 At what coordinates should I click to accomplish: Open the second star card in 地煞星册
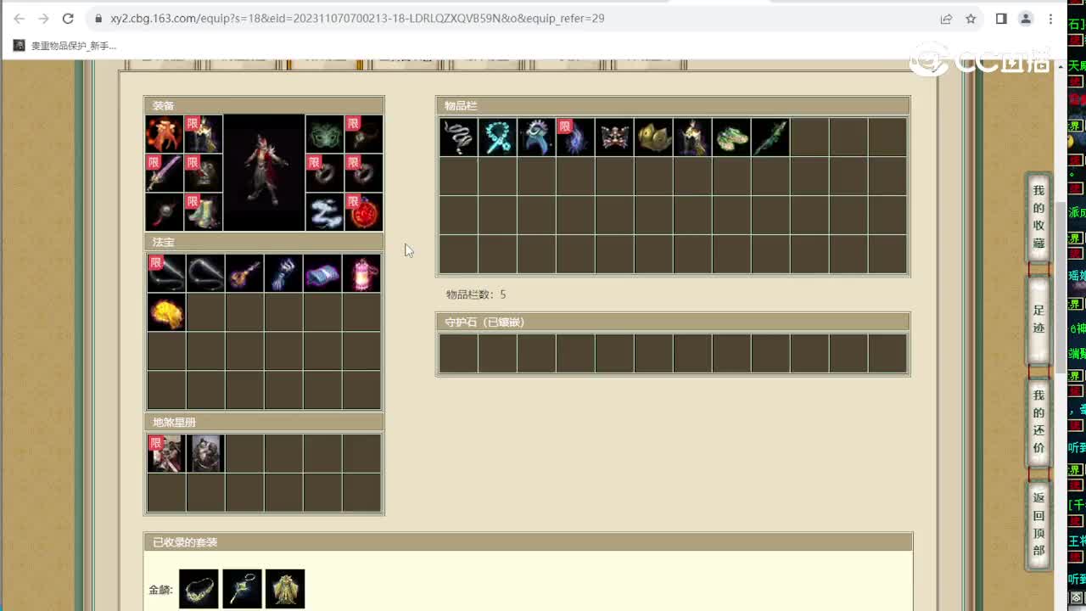[205, 453]
